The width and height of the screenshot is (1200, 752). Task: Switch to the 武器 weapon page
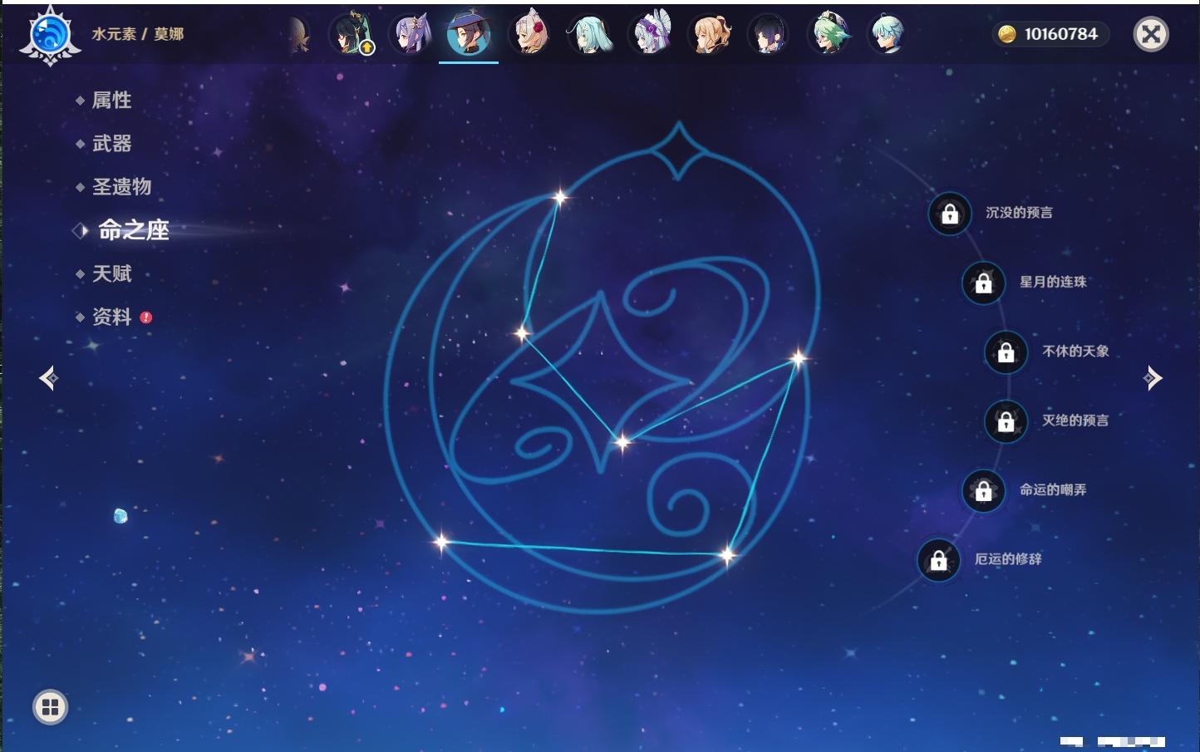click(x=111, y=144)
